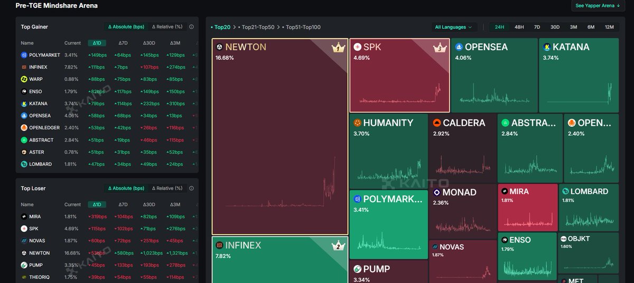Open the OPENSEA treemap tile
Image resolution: width=634 pixels, height=283 pixels.
tap(493, 75)
